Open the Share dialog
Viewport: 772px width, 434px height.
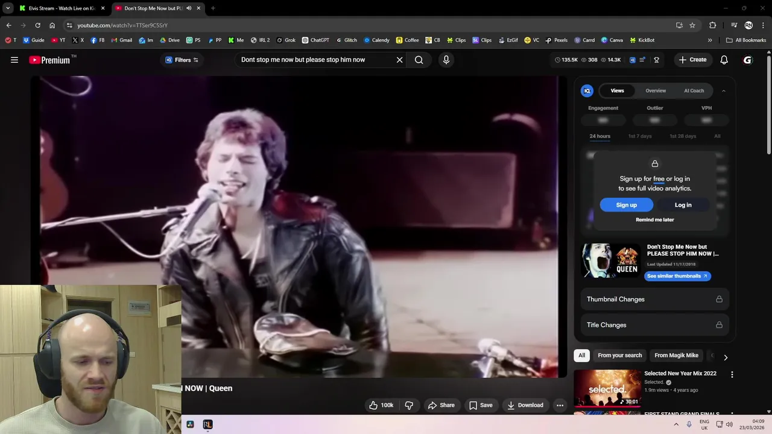[441, 405]
